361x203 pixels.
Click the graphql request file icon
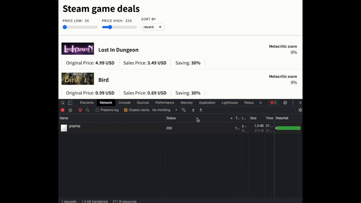coord(64,128)
